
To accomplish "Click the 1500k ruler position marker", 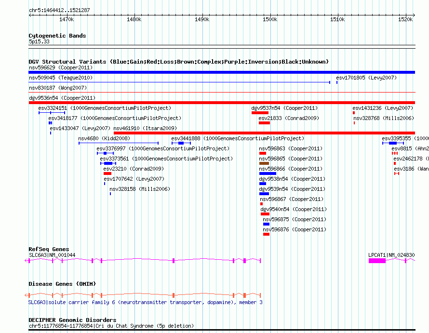I will pyautogui.click(x=270, y=19).
